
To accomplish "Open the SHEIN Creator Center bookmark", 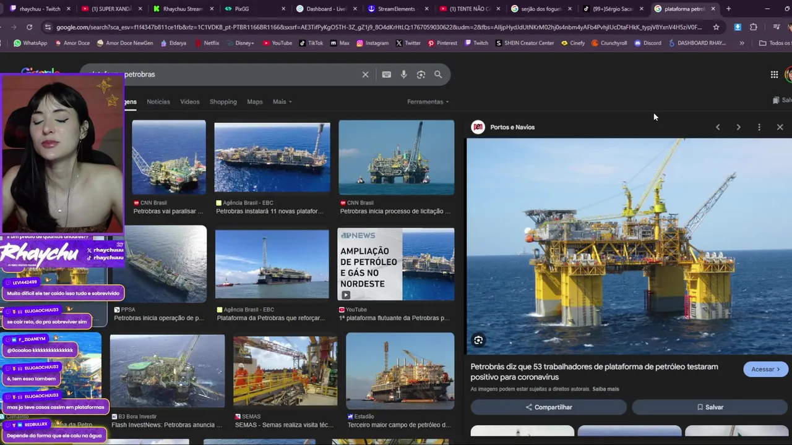I will pos(525,43).
